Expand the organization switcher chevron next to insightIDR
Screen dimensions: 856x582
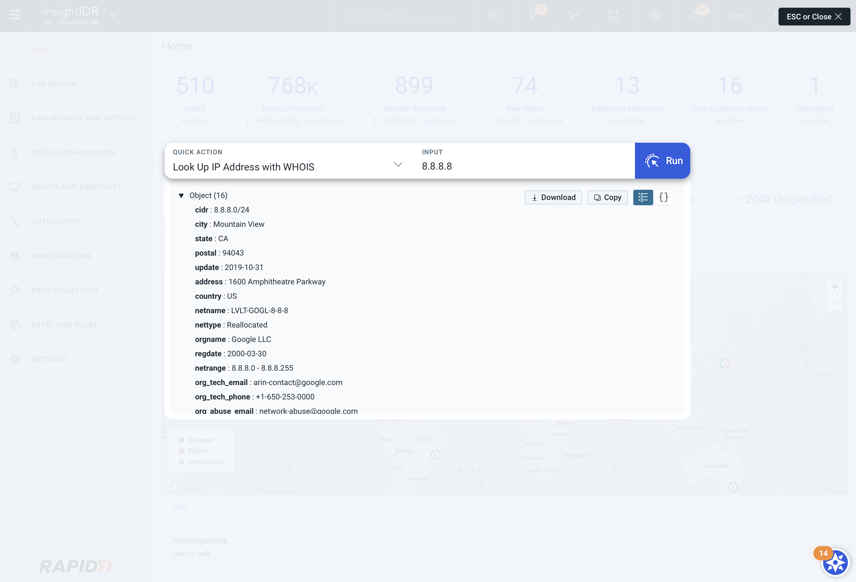pos(113,15)
